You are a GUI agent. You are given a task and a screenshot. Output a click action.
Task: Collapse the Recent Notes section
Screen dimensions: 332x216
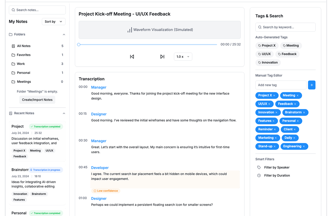64,113
